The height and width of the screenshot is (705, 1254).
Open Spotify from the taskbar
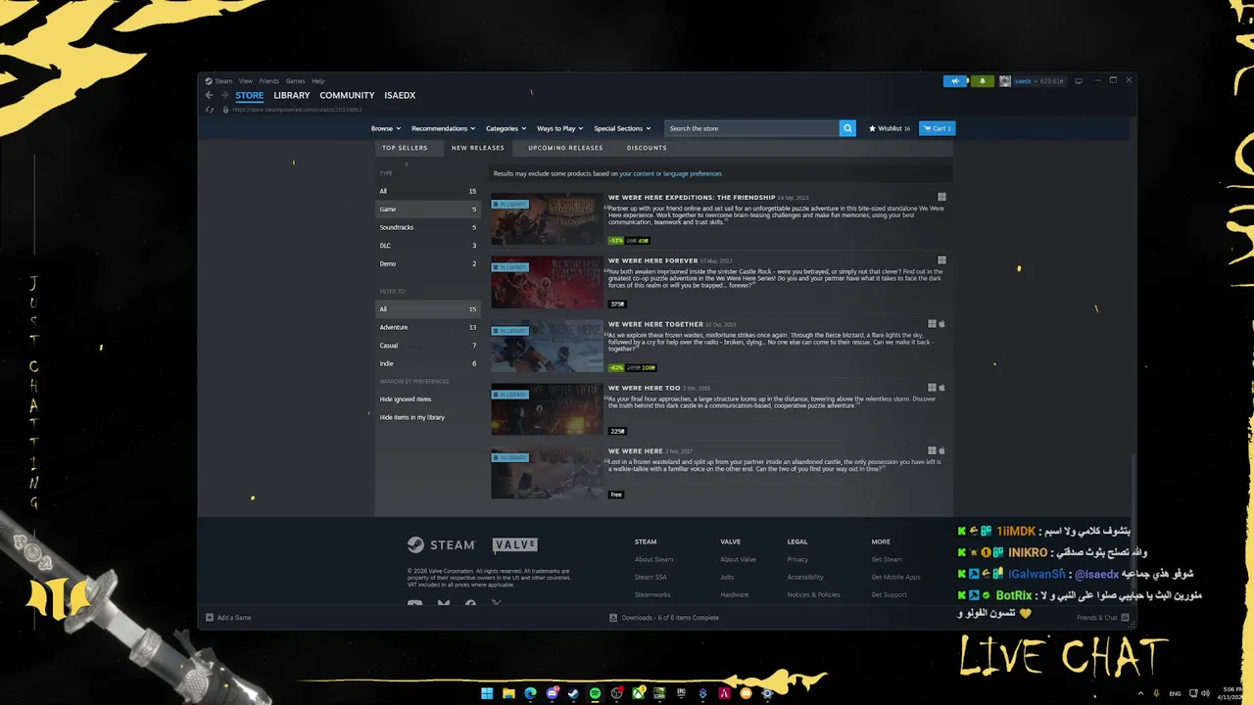[x=595, y=694]
